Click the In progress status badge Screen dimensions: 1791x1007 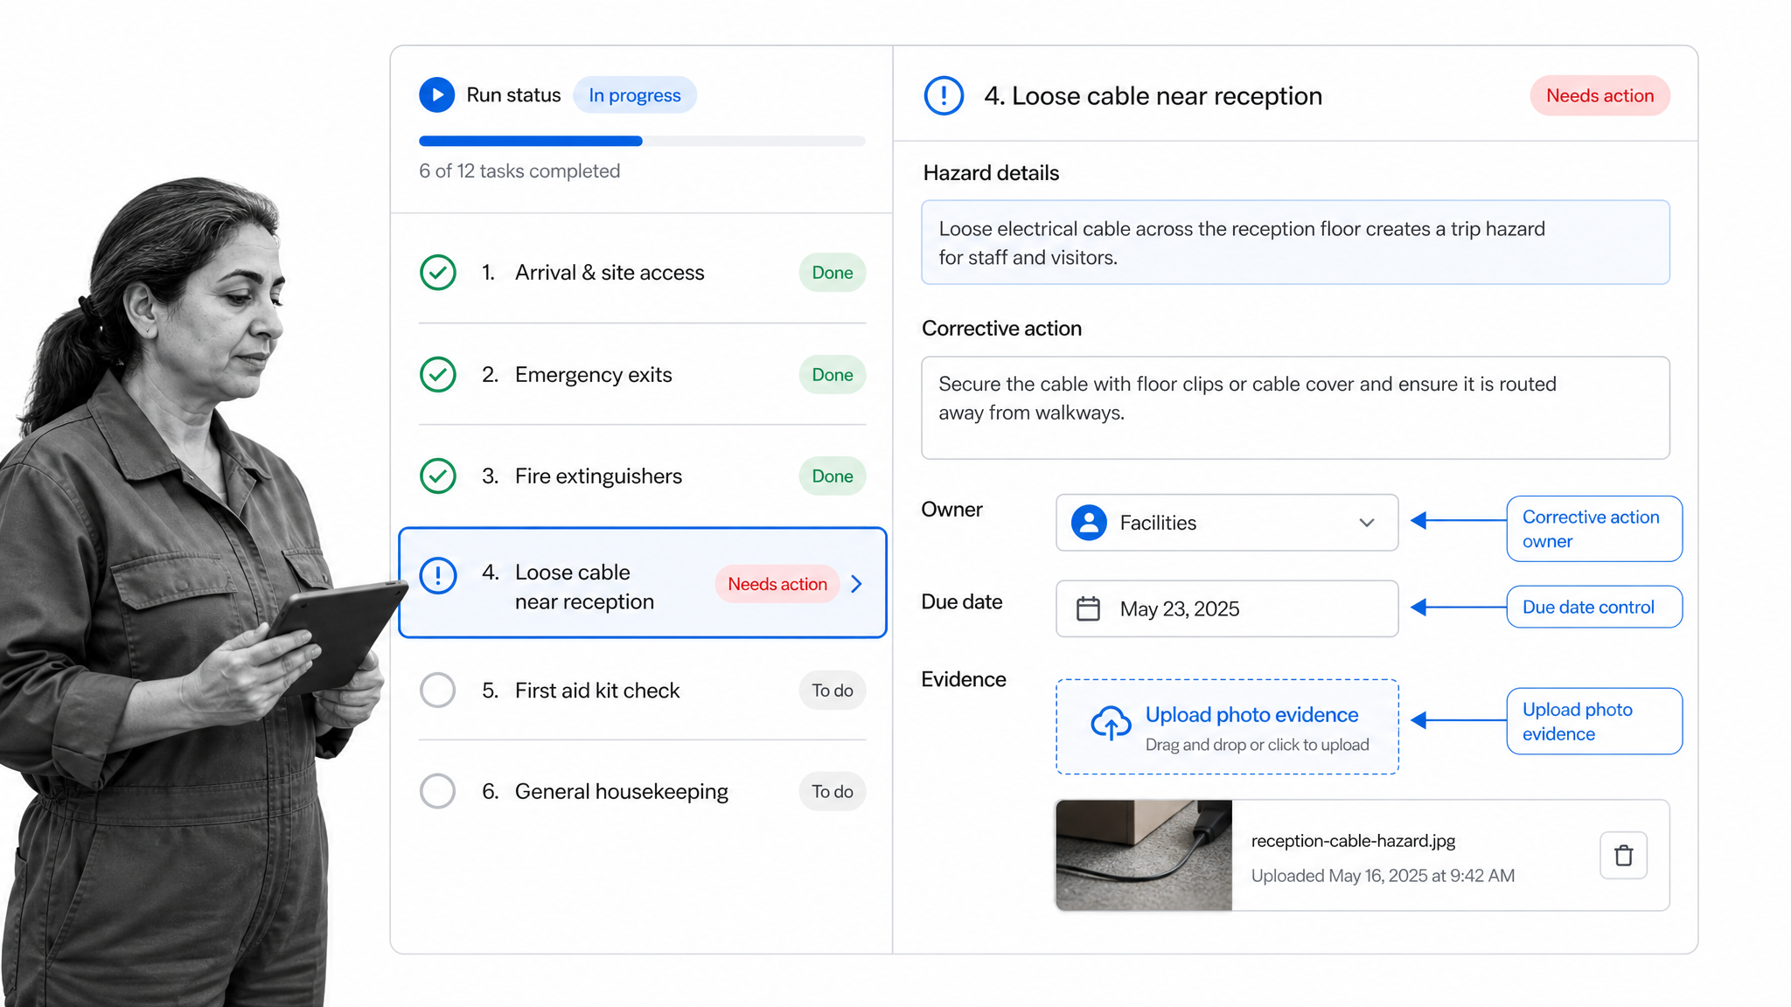pyautogui.click(x=634, y=95)
